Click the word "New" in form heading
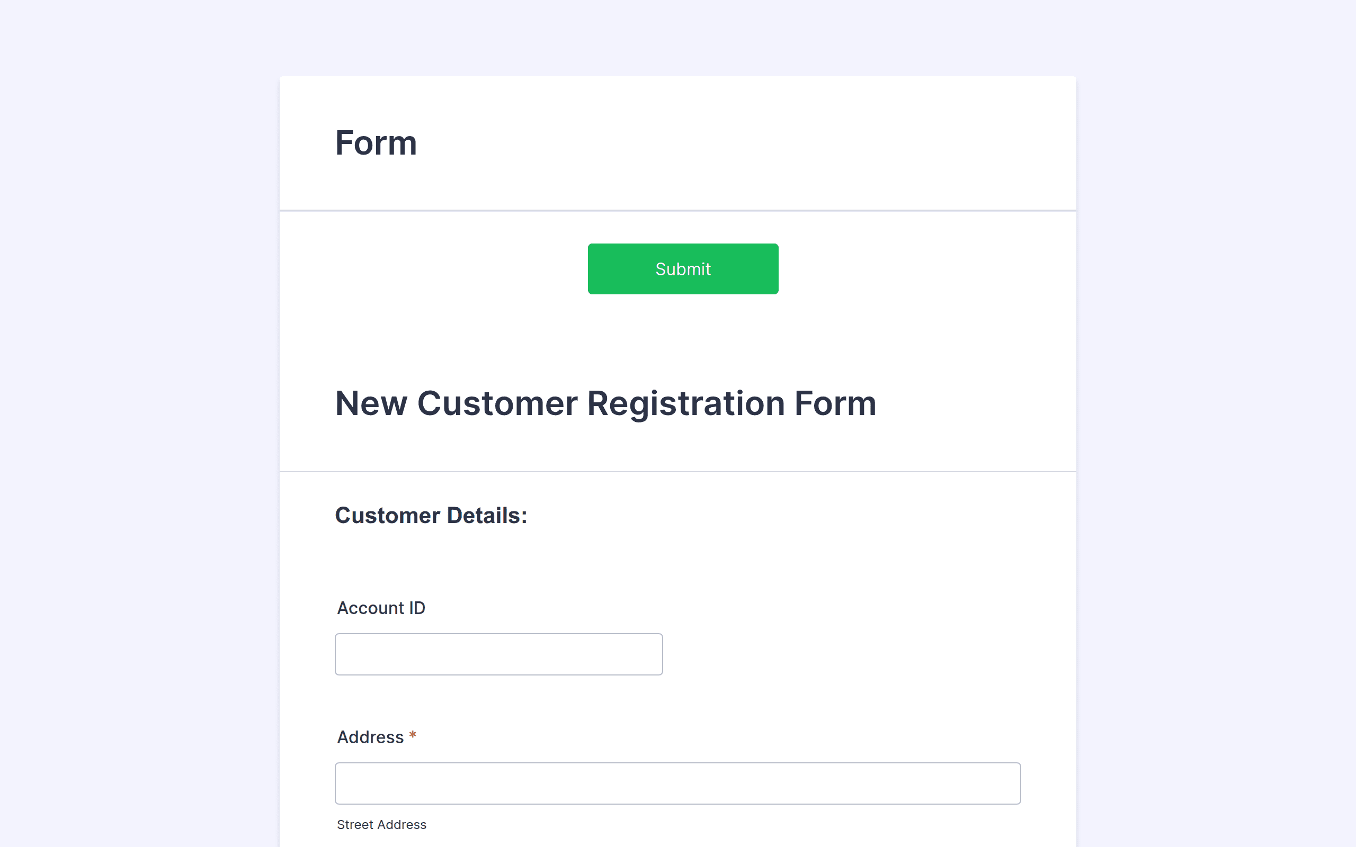Viewport: 1356px width, 847px height. 371,403
